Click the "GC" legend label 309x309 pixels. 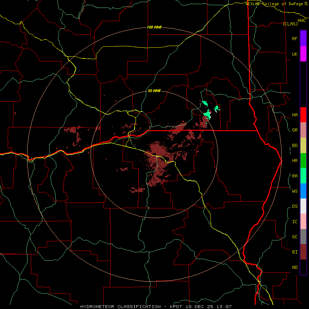[295, 237]
